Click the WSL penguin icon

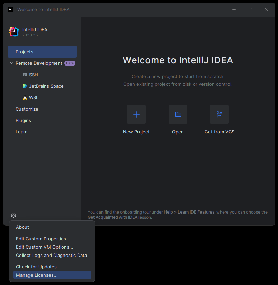tap(25, 98)
